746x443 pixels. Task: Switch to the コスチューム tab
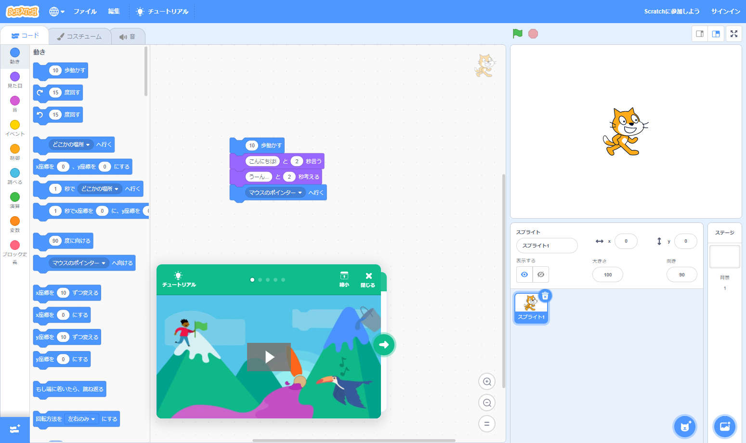79,35
